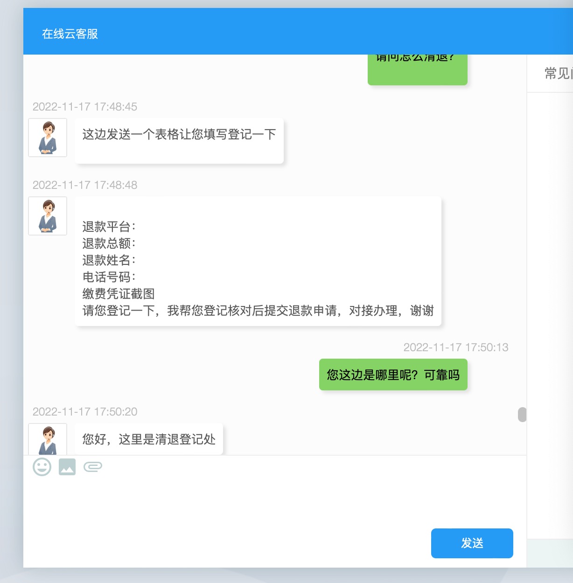The width and height of the screenshot is (573, 583).
Task: Click agent avatar beside the 17:48:45 message
Action: tap(48, 138)
